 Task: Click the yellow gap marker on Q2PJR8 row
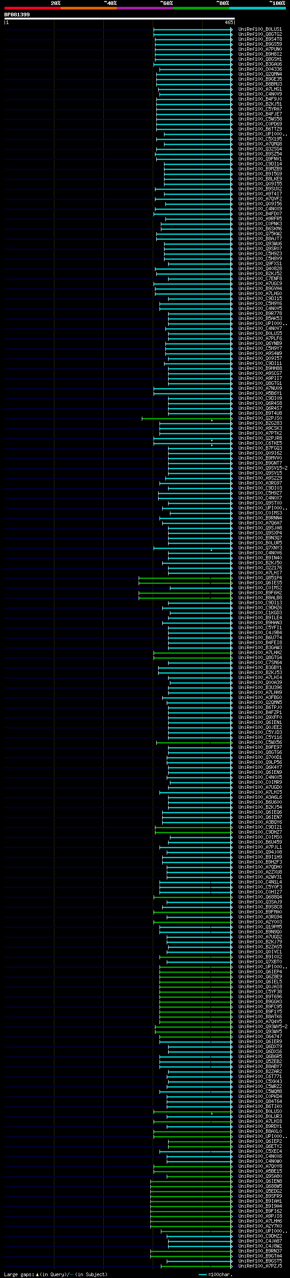click(x=212, y=440)
